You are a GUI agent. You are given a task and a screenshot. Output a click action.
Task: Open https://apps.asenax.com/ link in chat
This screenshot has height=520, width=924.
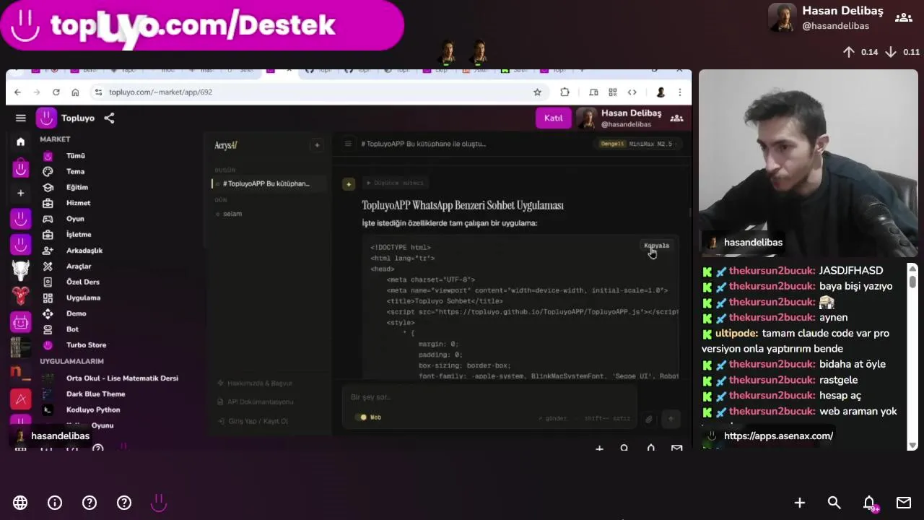pyautogui.click(x=778, y=436)
